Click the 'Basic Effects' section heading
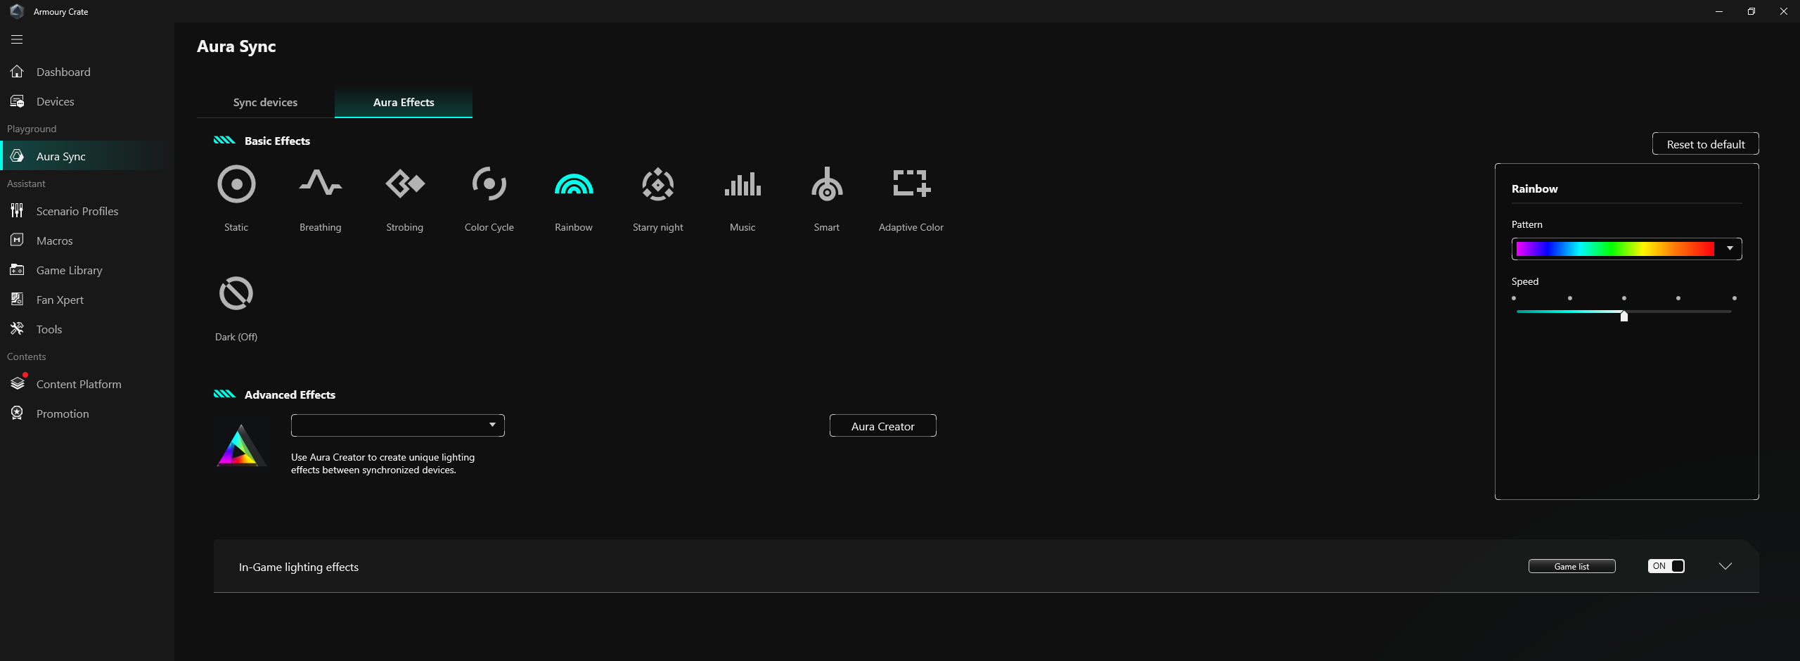The height and width of the screenshot is (661, 1800). click(x=277, y=141)
